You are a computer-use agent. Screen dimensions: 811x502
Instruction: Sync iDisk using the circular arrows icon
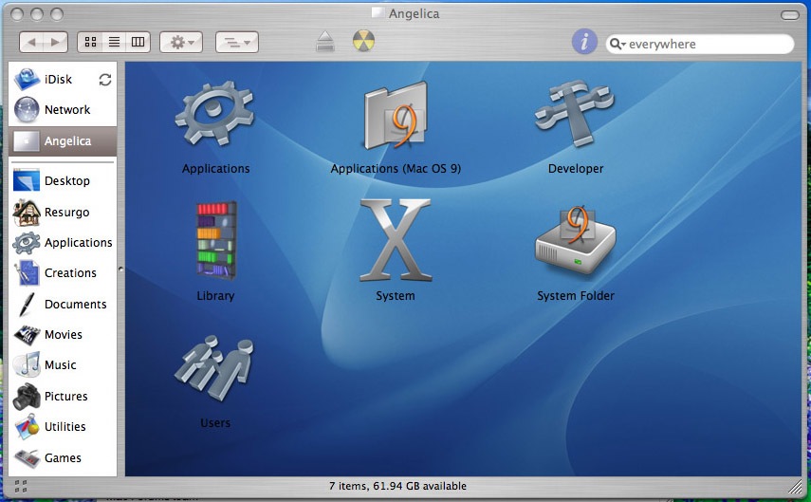[105, 79]
